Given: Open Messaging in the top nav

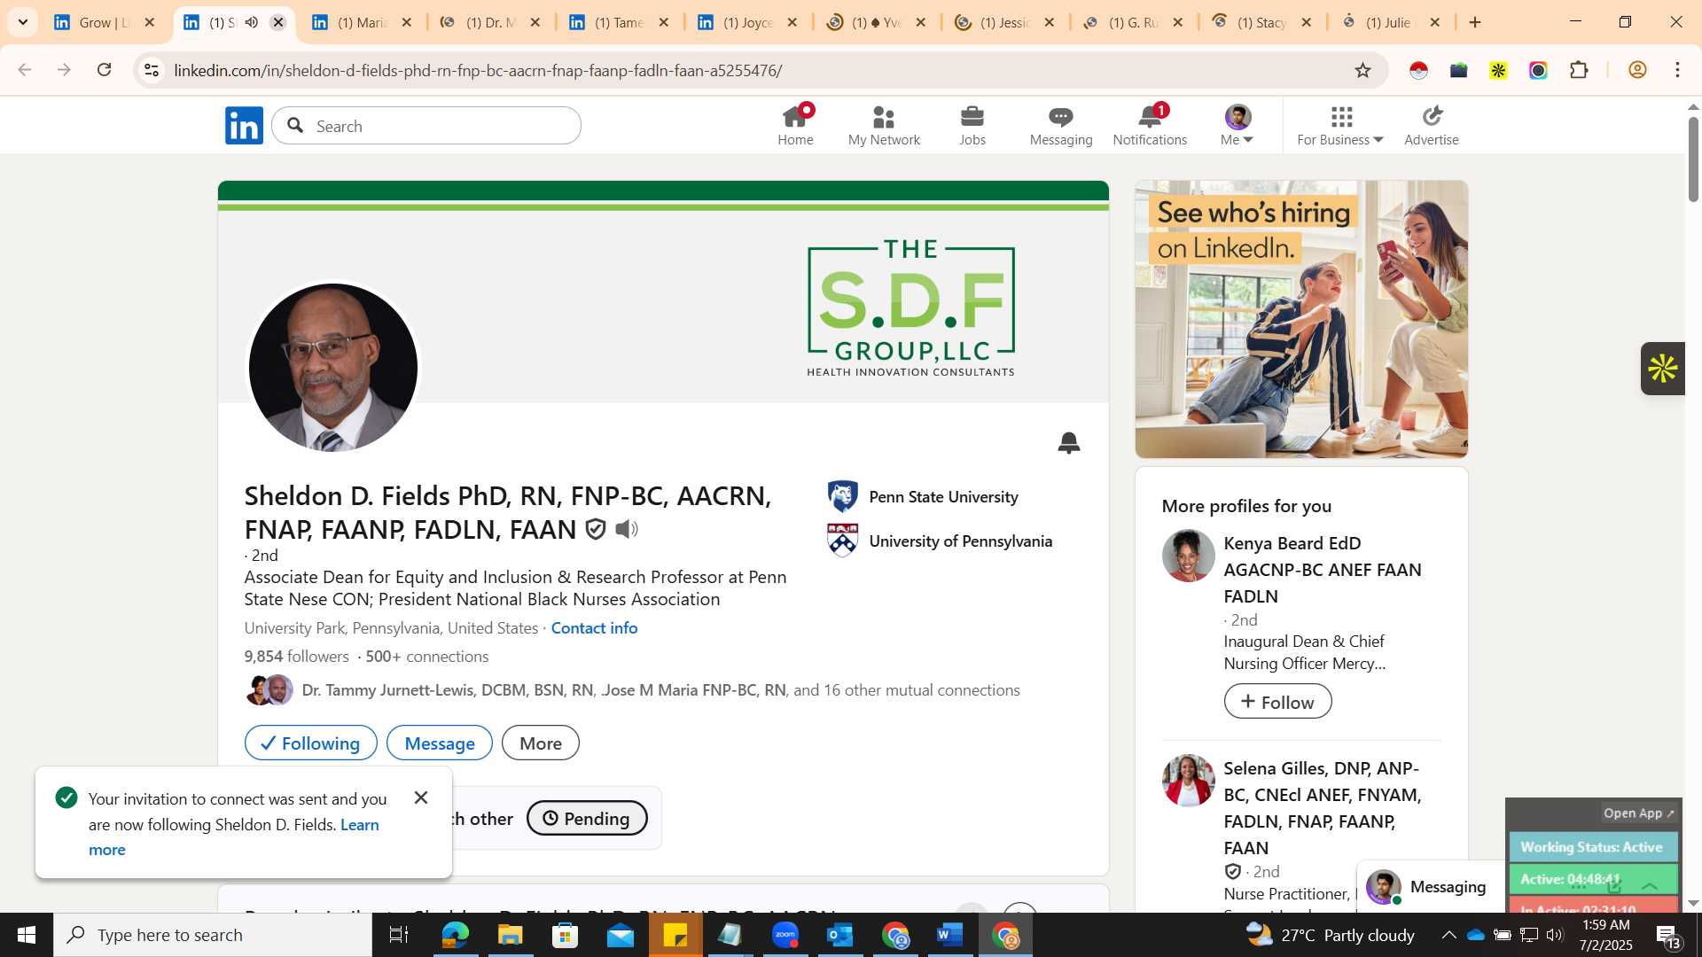Looking at the screenshot, I should pos(1061,125).
